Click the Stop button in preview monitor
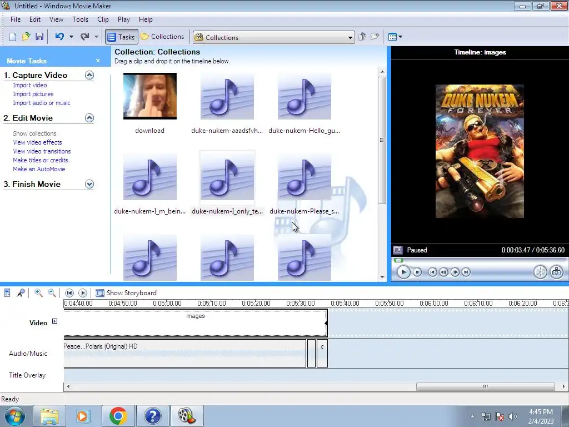This screenshot has width=569, height=427. click(417, 272)
